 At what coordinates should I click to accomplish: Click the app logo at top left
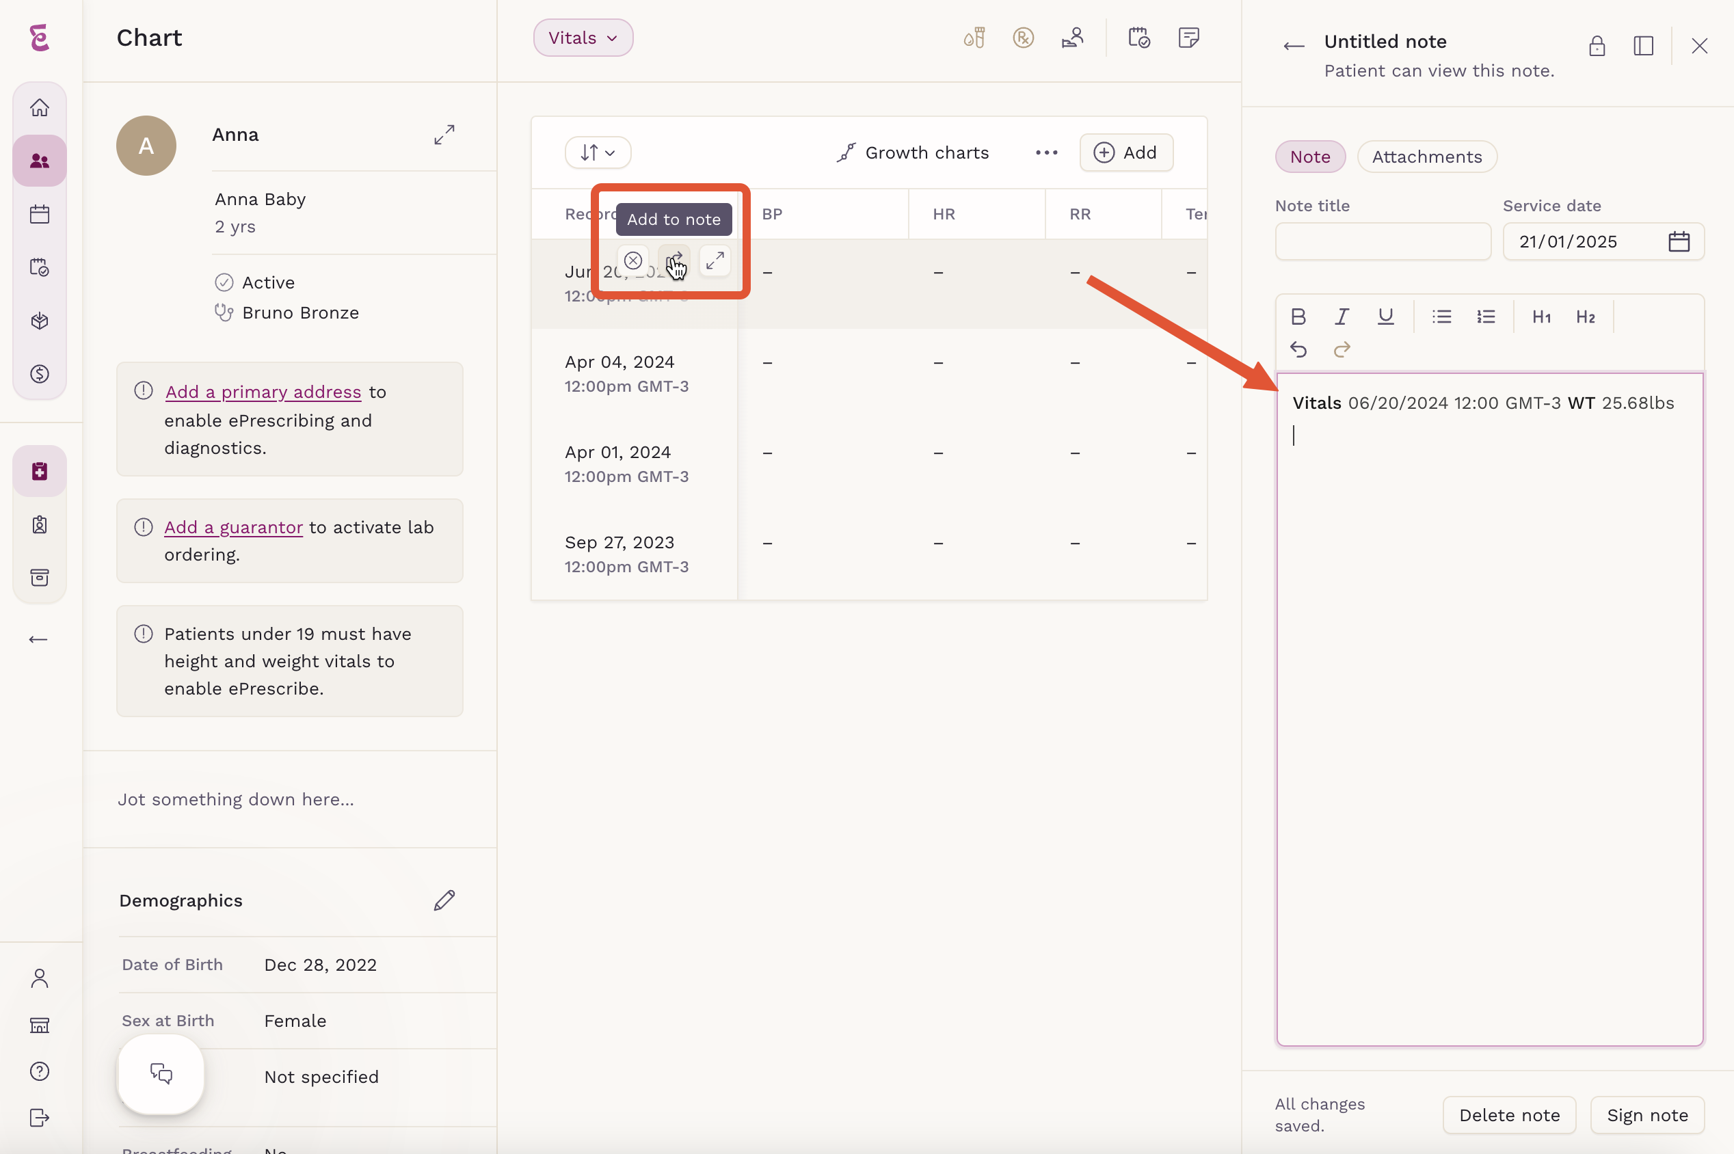[40, 38]
